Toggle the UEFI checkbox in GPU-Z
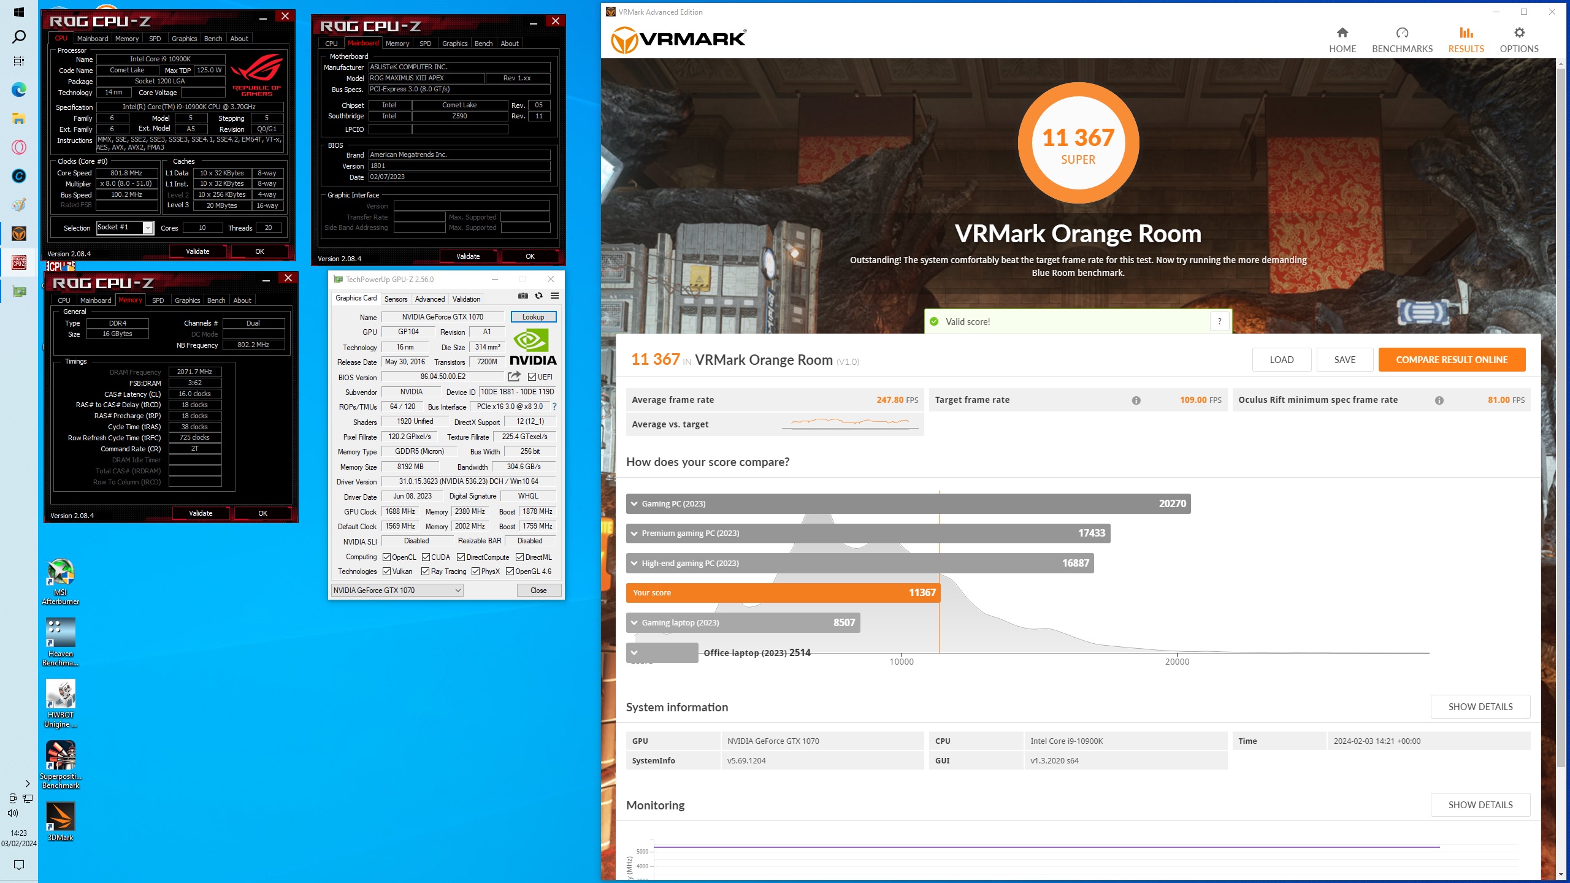 pyautogui.click(x=532, y=377)
